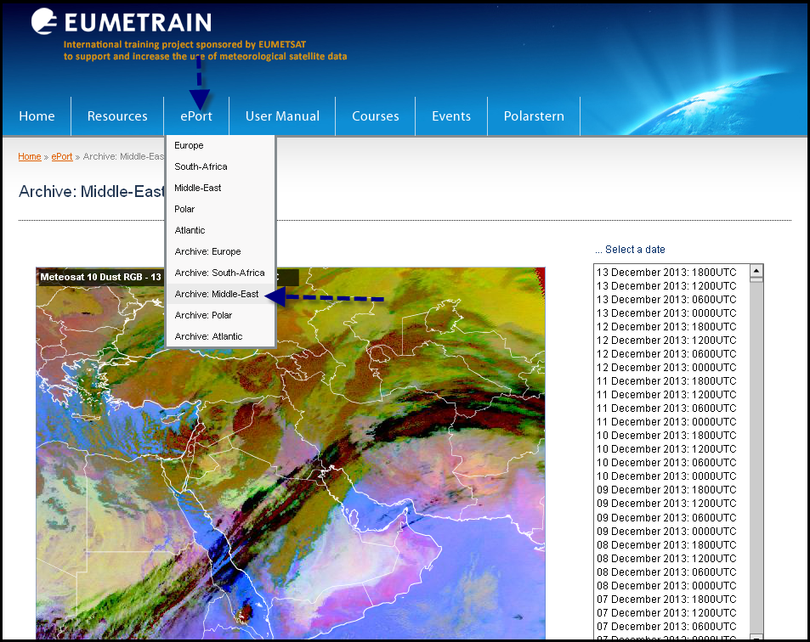
Task: Click the EUMETRAIN logo
Action: tap(122, 22)
